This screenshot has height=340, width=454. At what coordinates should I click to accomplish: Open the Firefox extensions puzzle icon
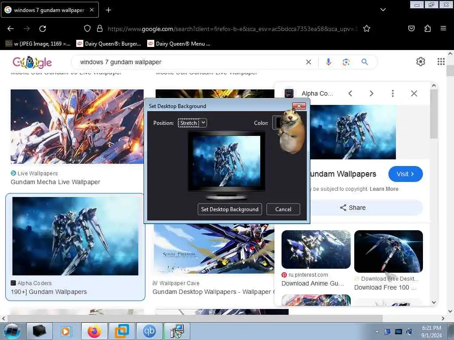point(427,28)
